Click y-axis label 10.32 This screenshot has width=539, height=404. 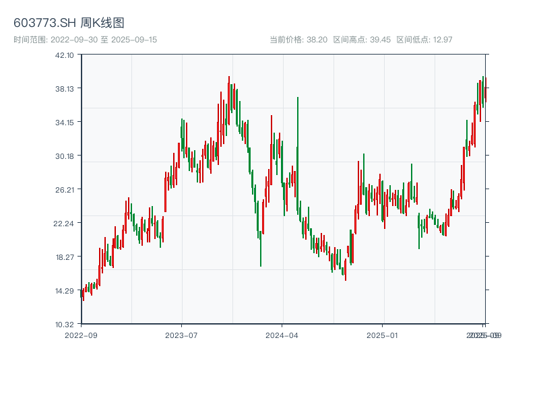coord(64,325)
